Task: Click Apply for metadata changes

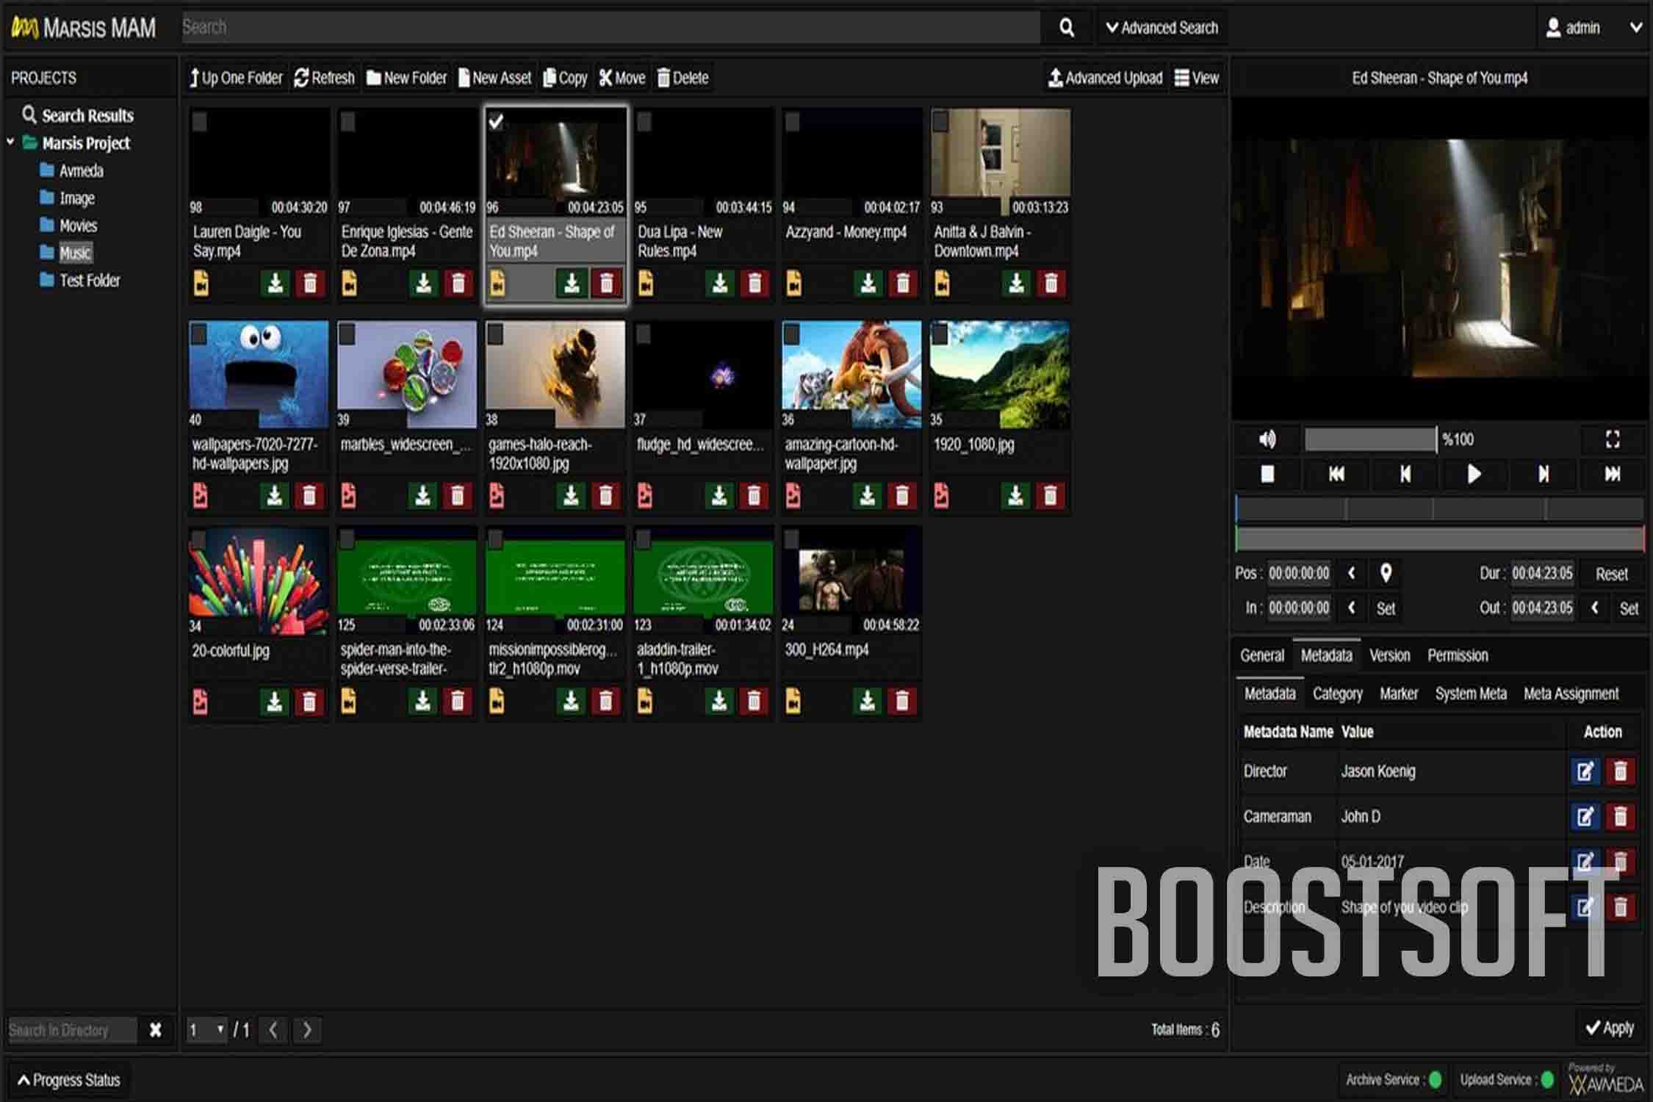Action: 1610,1028
